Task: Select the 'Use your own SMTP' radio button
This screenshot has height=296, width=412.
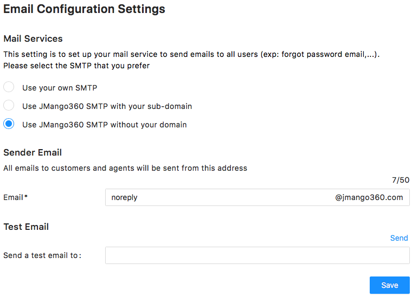Action: [x=9, y=87]
